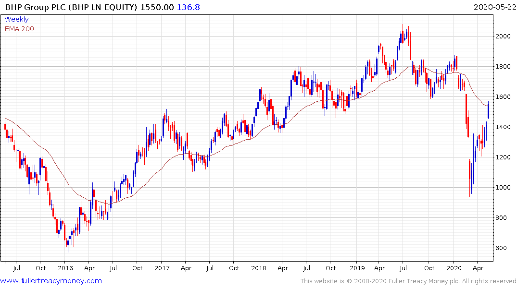Select the EMA 200 legend label
Screen dimensions: 517x288
tap(19, 29)
